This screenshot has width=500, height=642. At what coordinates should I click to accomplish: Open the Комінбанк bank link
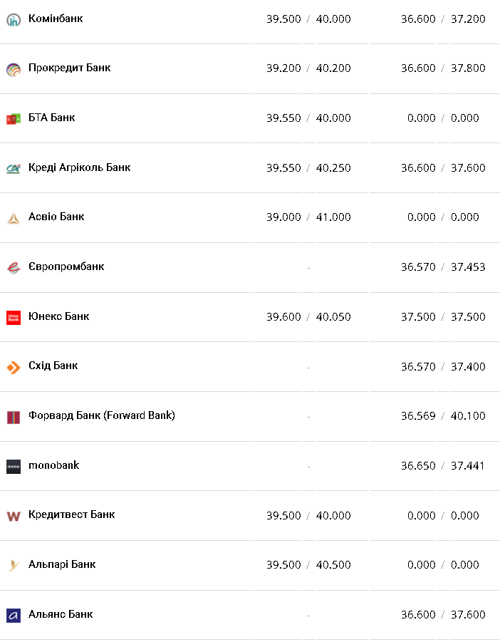click(56, 19)
